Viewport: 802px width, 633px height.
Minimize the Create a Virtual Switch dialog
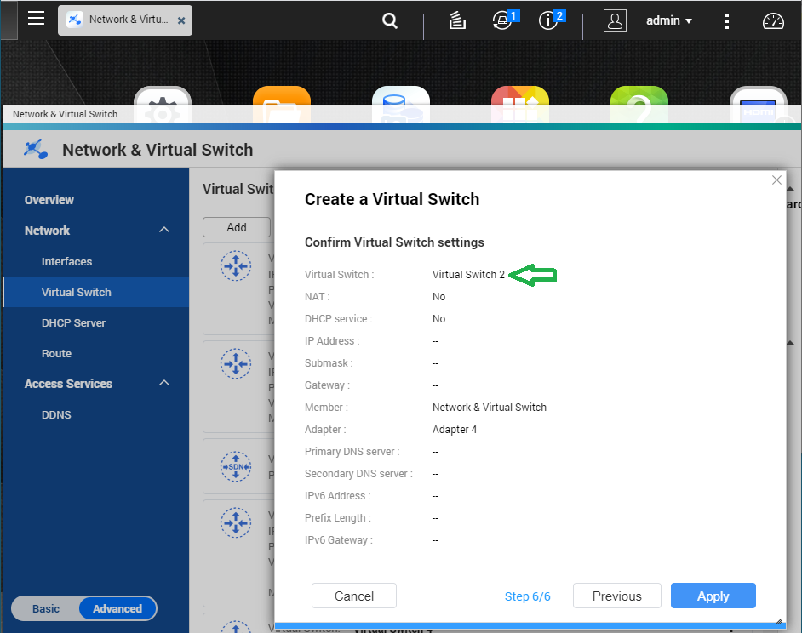pos(764,180)
